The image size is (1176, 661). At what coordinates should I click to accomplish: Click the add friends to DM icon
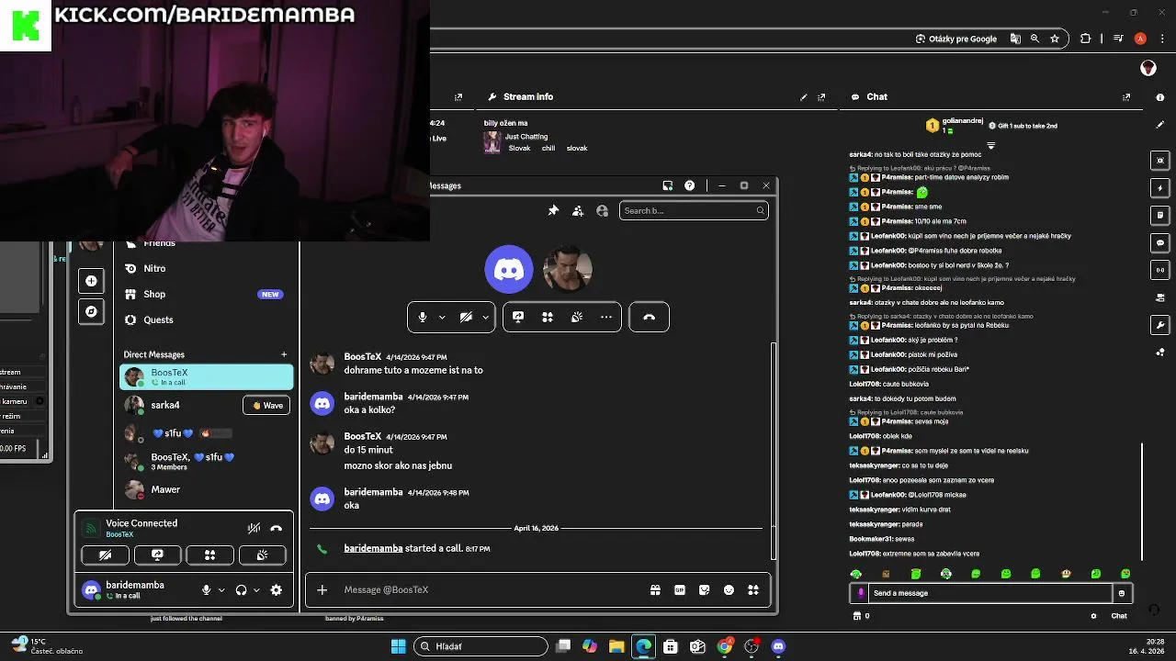click(x=578, y=211)
